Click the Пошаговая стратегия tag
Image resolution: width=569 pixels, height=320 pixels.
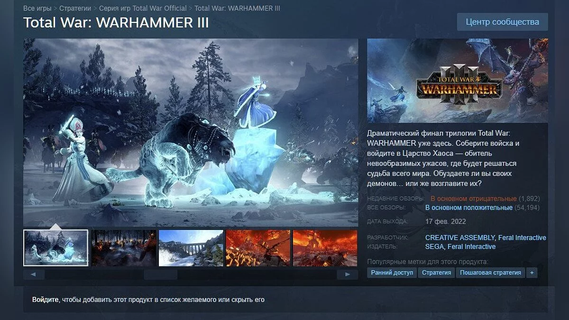coord(490,273)
